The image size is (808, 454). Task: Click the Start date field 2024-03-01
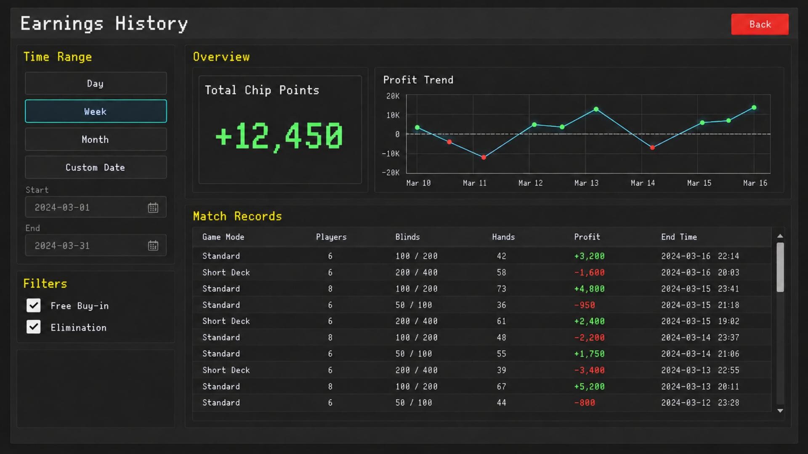coord(96,207)
